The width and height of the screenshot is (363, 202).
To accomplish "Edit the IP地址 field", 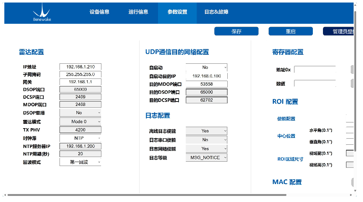I will pyautogui.click(x=80, y=67).
